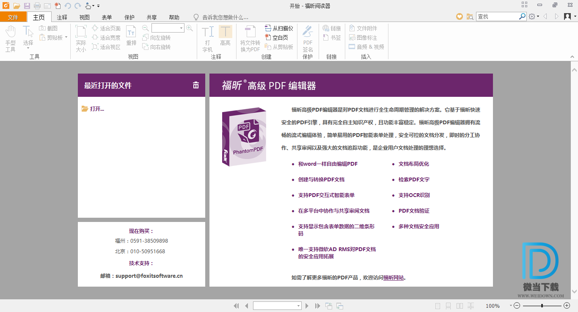Open the File (文件) tab
The image size is (578, 312).
pos(13,17)
